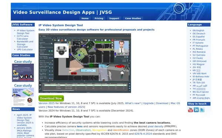222x138 pixels.
Task: Open UPS Calculator link
Action: tap(25, 50)
